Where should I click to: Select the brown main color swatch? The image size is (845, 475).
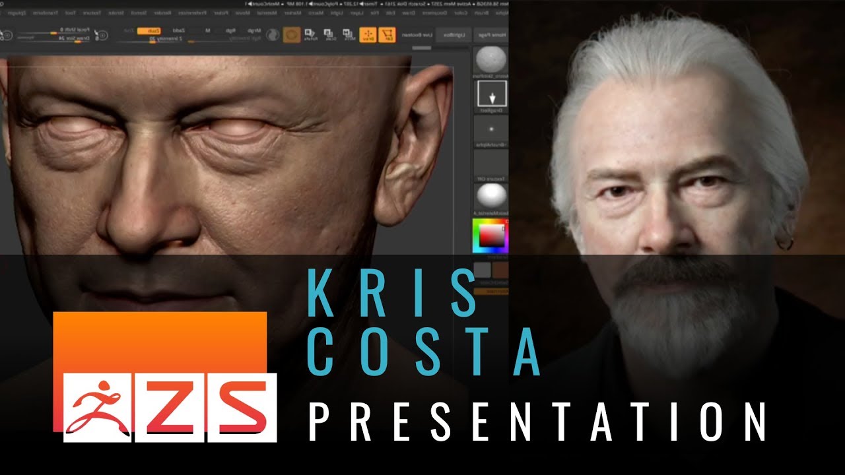coord(500,270)
